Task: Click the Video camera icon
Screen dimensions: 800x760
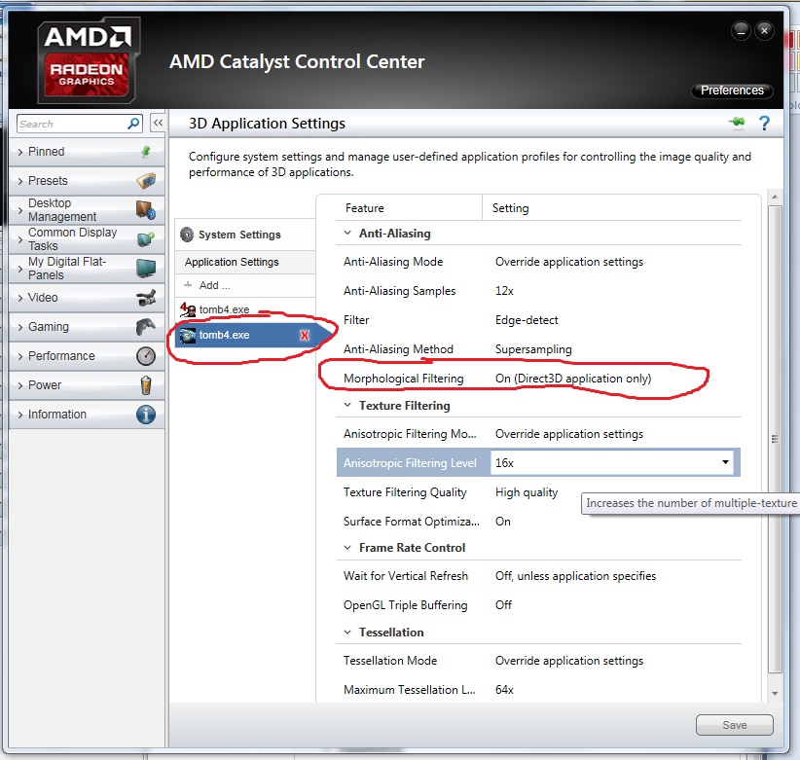Action: pyautogui.click(x=146, y=298)
